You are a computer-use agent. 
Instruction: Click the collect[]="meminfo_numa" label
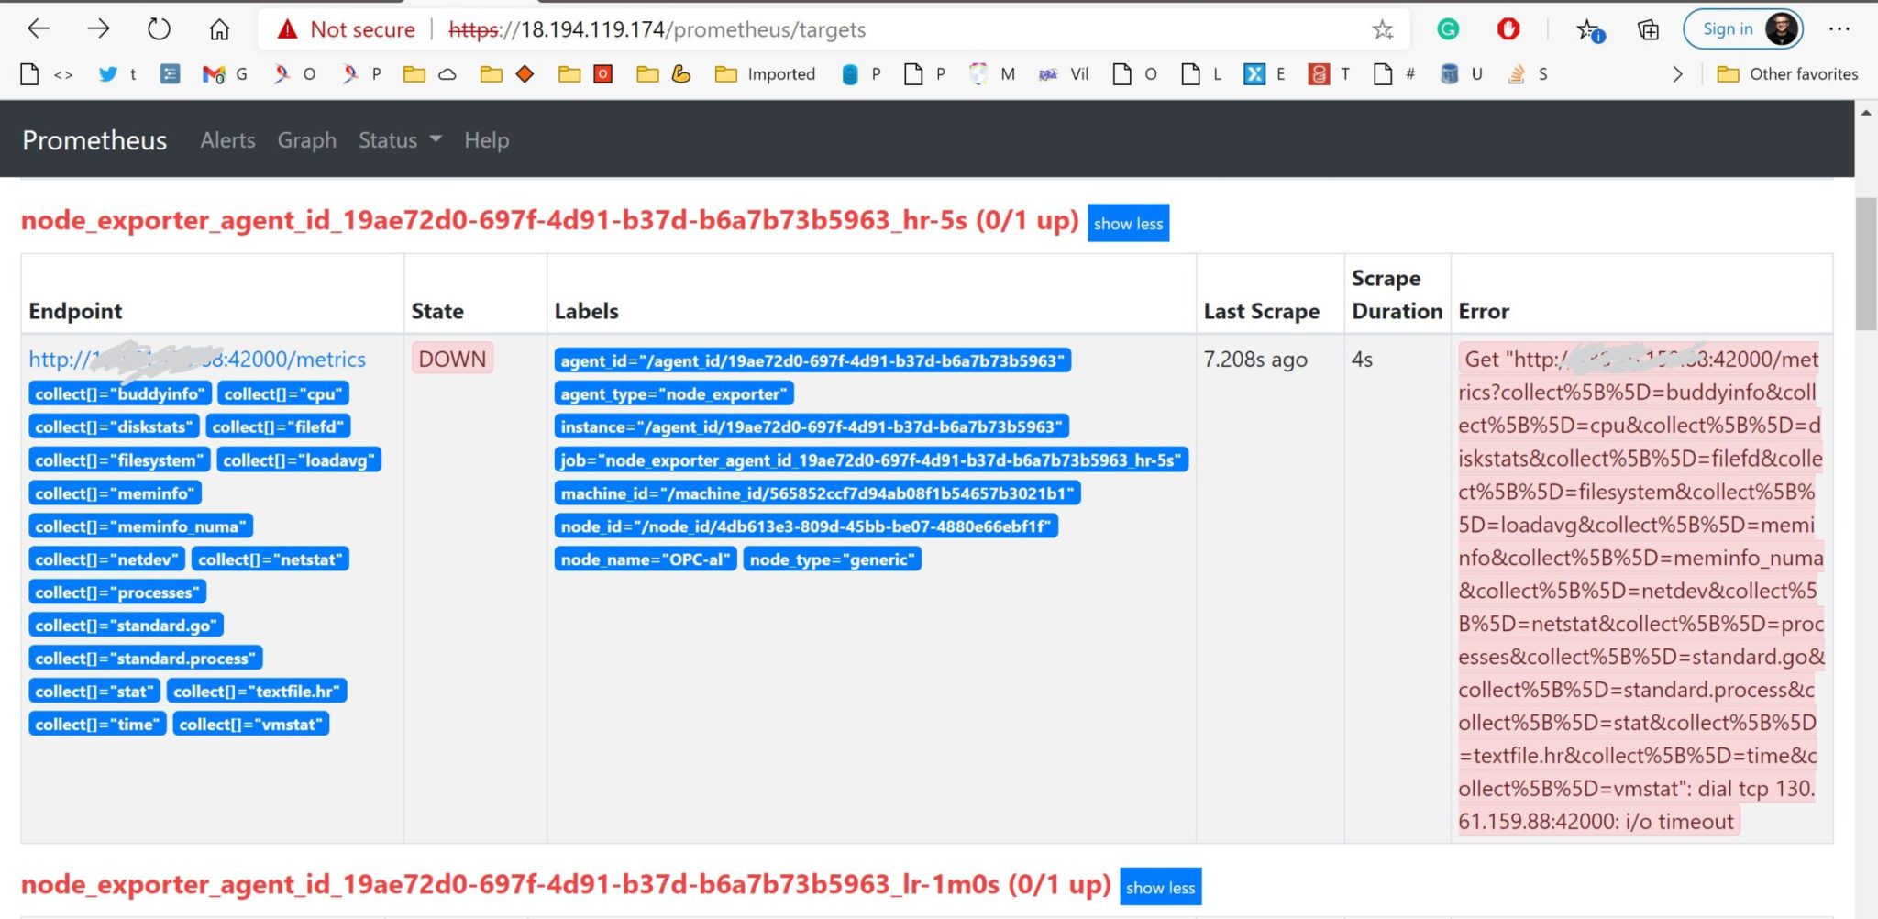(140, 526)
